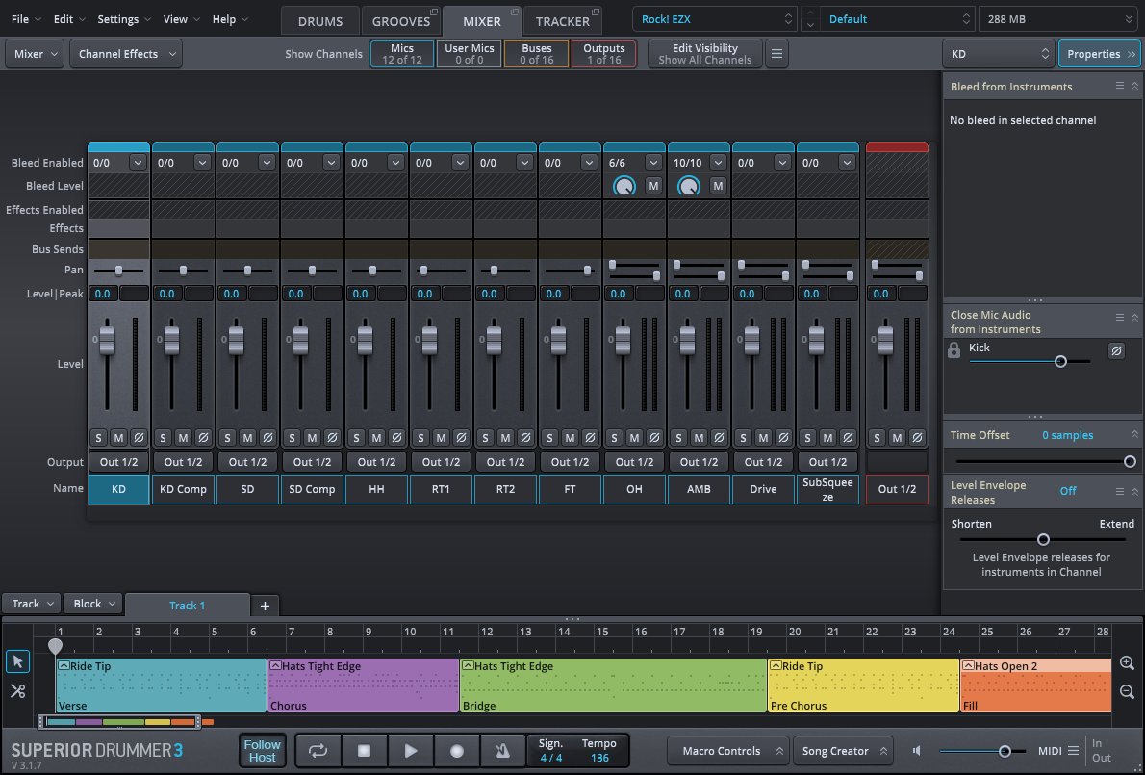
Task: Open the Channel Effects dropdown
Action: tap(126, 54)
